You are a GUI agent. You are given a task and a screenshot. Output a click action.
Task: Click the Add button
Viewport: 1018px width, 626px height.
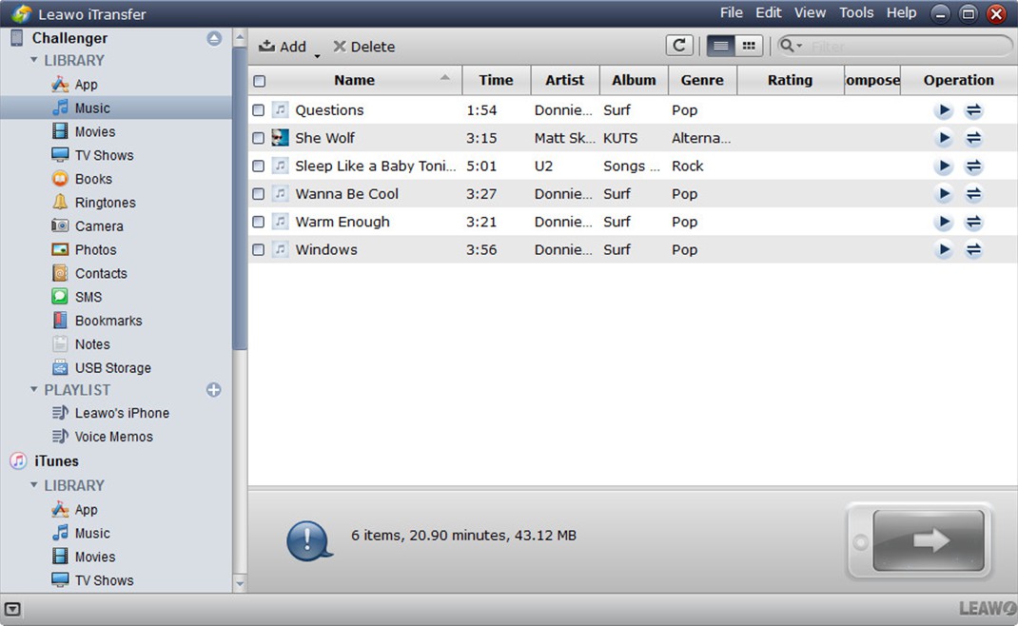(x=283, y=47)
